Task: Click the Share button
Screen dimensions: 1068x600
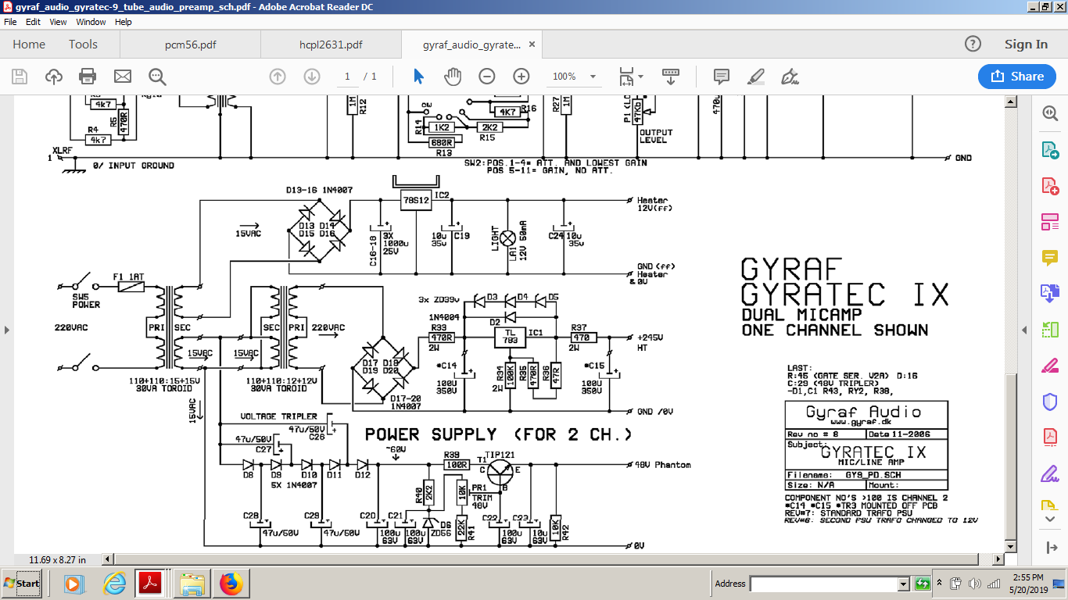Action: (1017, 77)
